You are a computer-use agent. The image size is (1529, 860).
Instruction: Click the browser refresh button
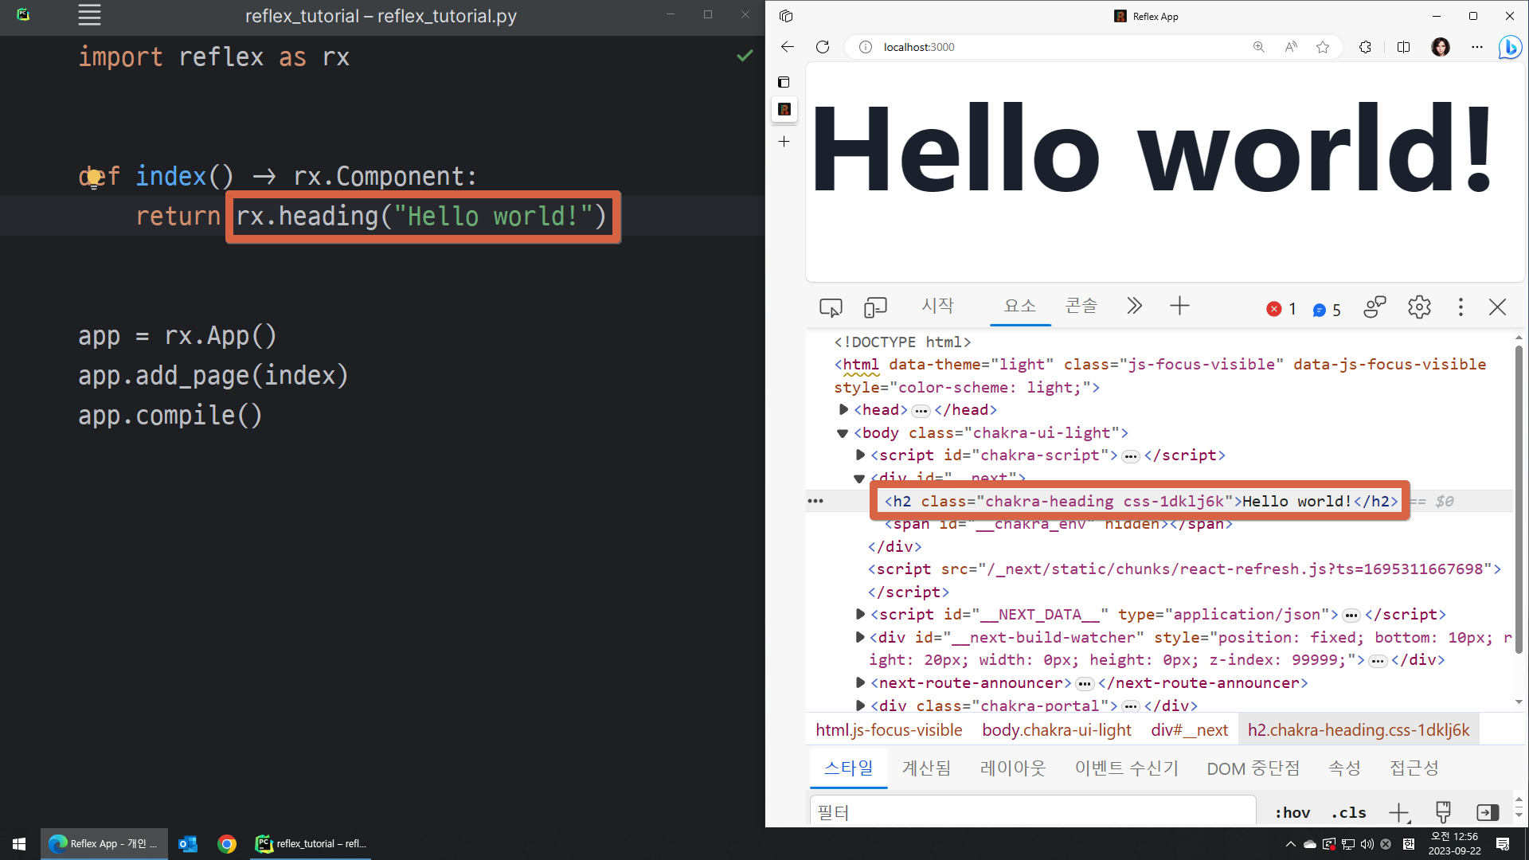point(823,47)
